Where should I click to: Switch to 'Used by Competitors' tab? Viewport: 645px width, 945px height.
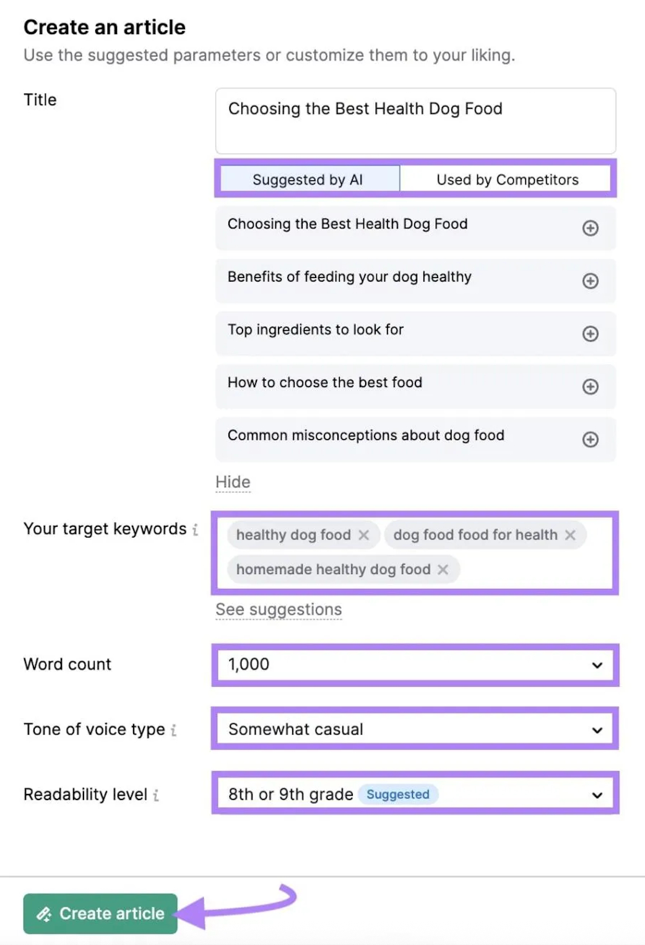pyautogui.click(x=507, y=180)
